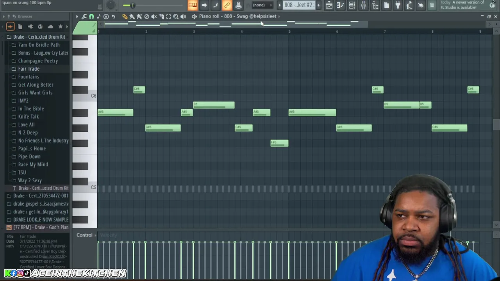
Task: Open the Mixer view
Action: coord(363,5)
